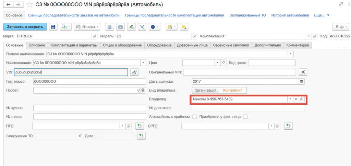Screen dimensions: 351x166
Task: Open the История автомобилей link
Action: tap(290, 15)
